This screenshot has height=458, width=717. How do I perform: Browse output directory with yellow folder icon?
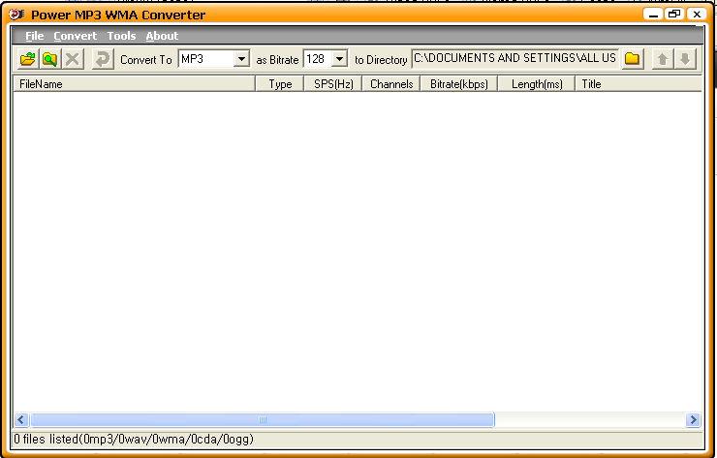pos(633,58)
